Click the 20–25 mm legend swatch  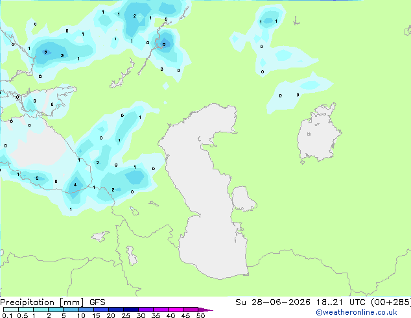coord(116,310)
